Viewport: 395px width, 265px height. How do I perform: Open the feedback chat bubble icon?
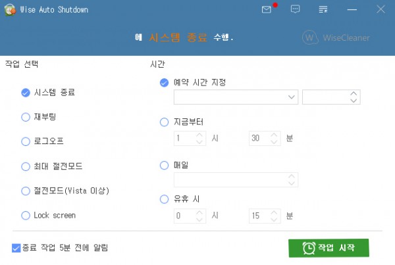(x=295, y=9)
